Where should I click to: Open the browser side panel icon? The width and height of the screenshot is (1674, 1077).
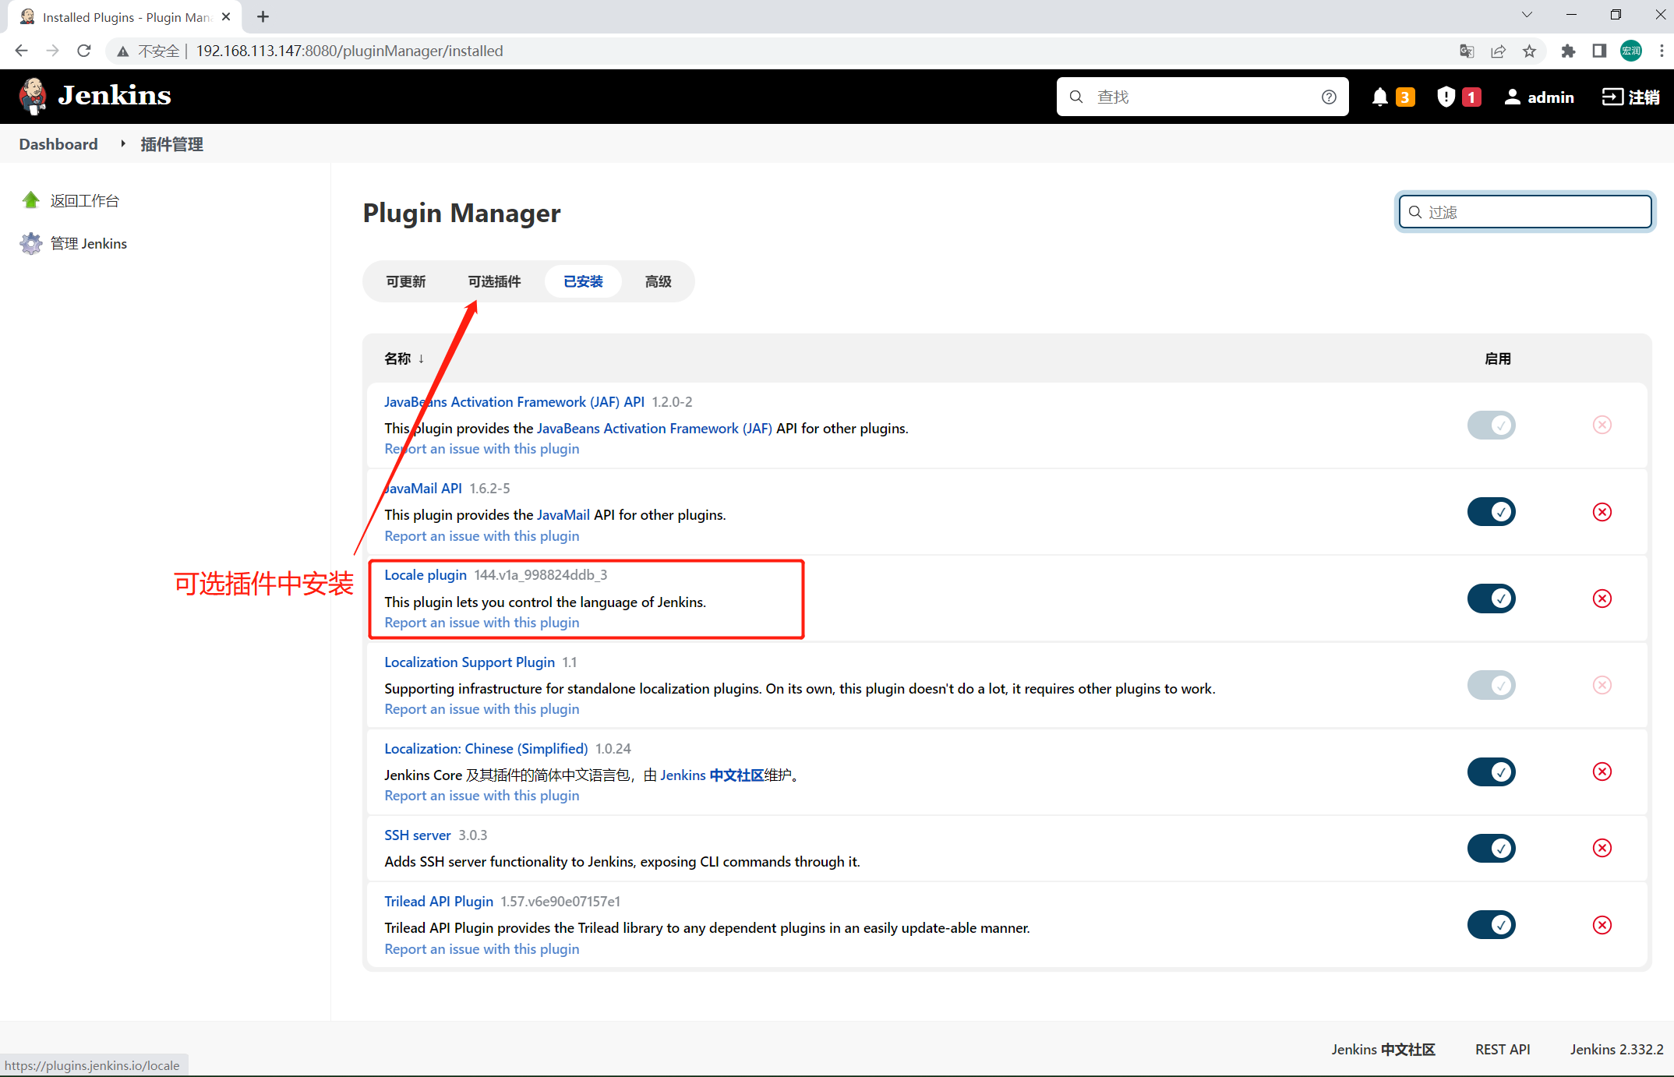point(1599,51)
